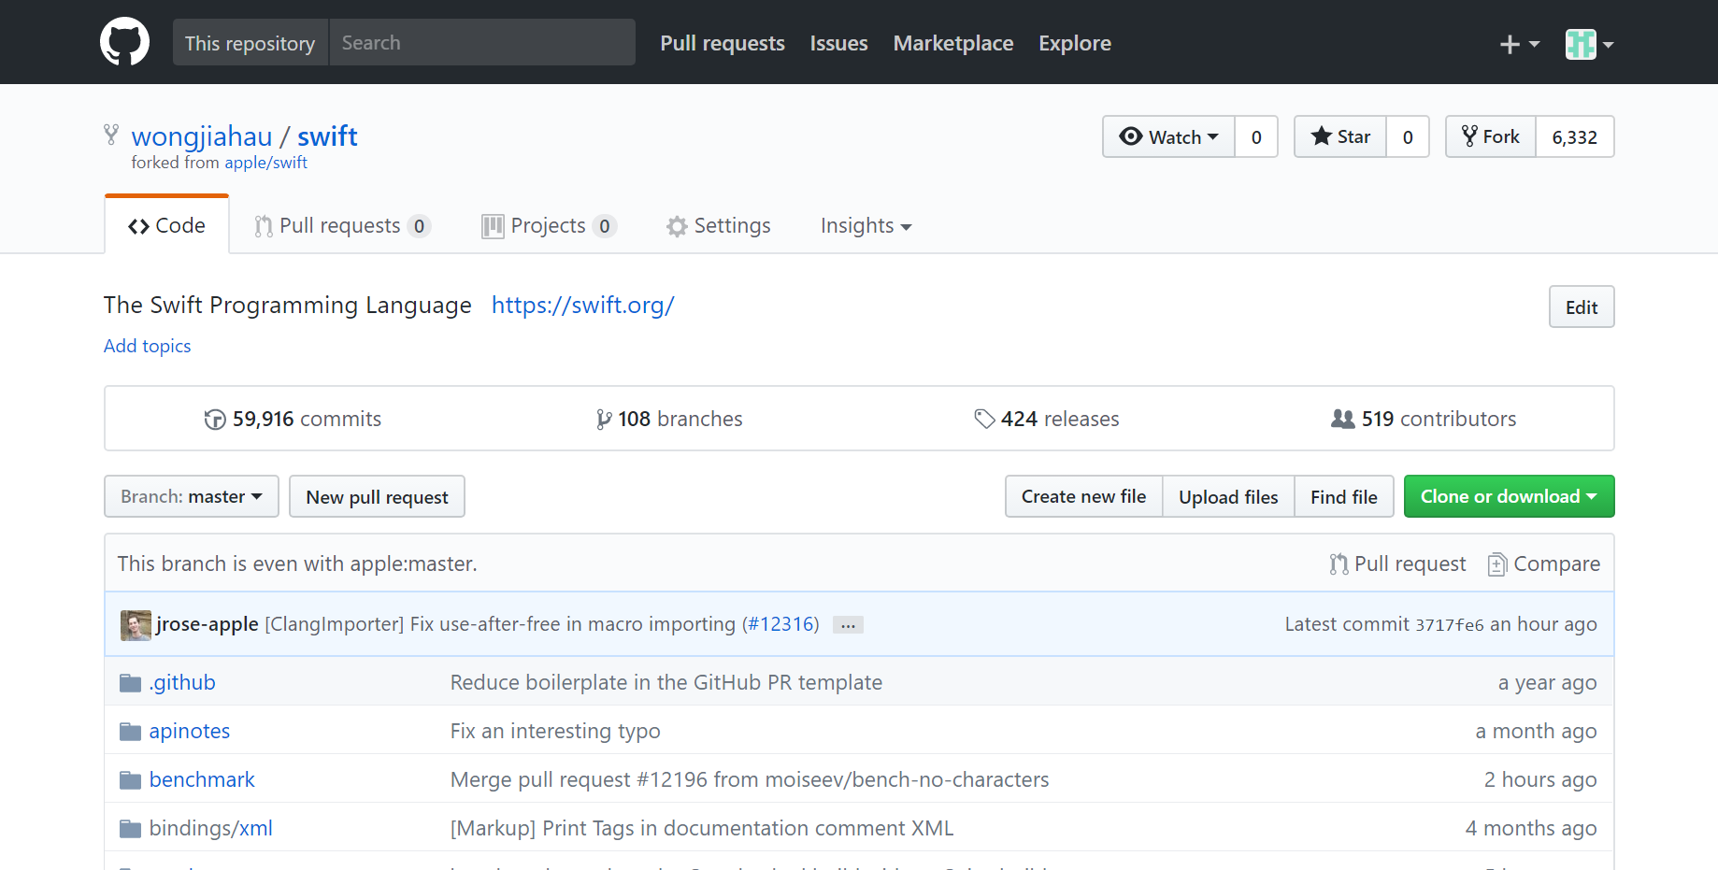Open the Clone or download dropdown
Image resolution: width=1718 pixels, height=870 pixels.
click(1509, 496)
